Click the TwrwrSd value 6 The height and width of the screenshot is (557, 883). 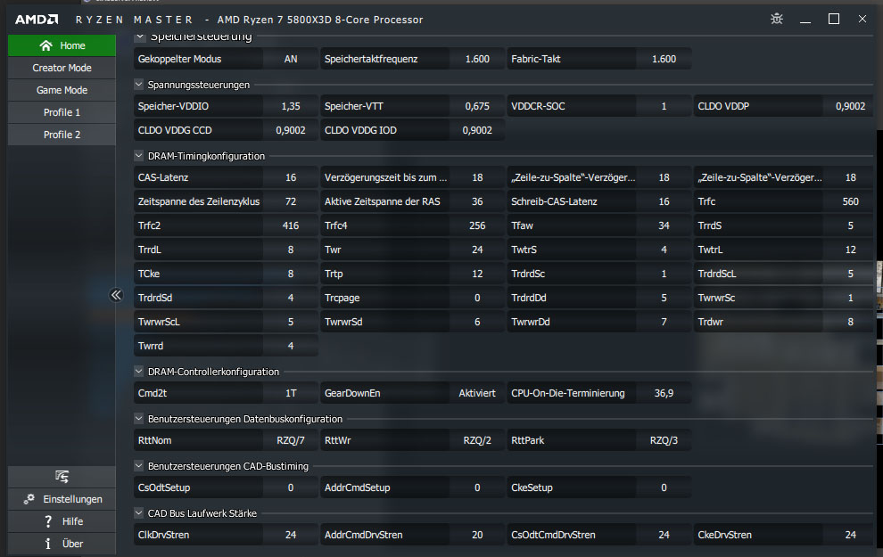point(477,322)
